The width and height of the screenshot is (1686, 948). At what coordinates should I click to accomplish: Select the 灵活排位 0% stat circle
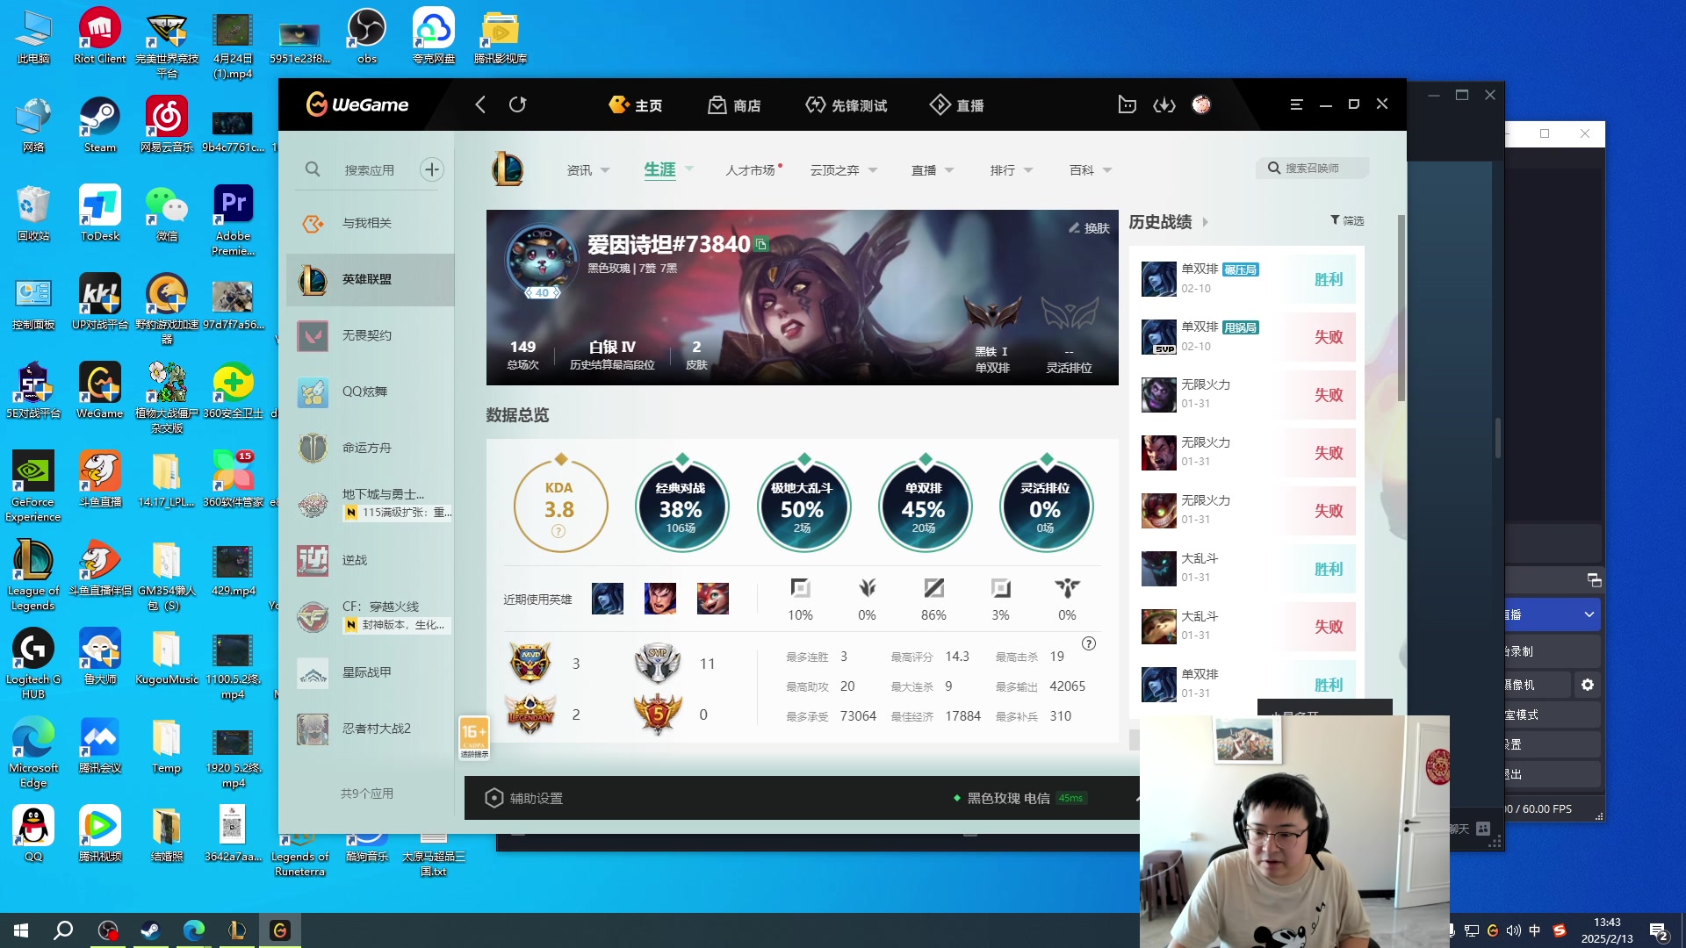coord(1046,506)
